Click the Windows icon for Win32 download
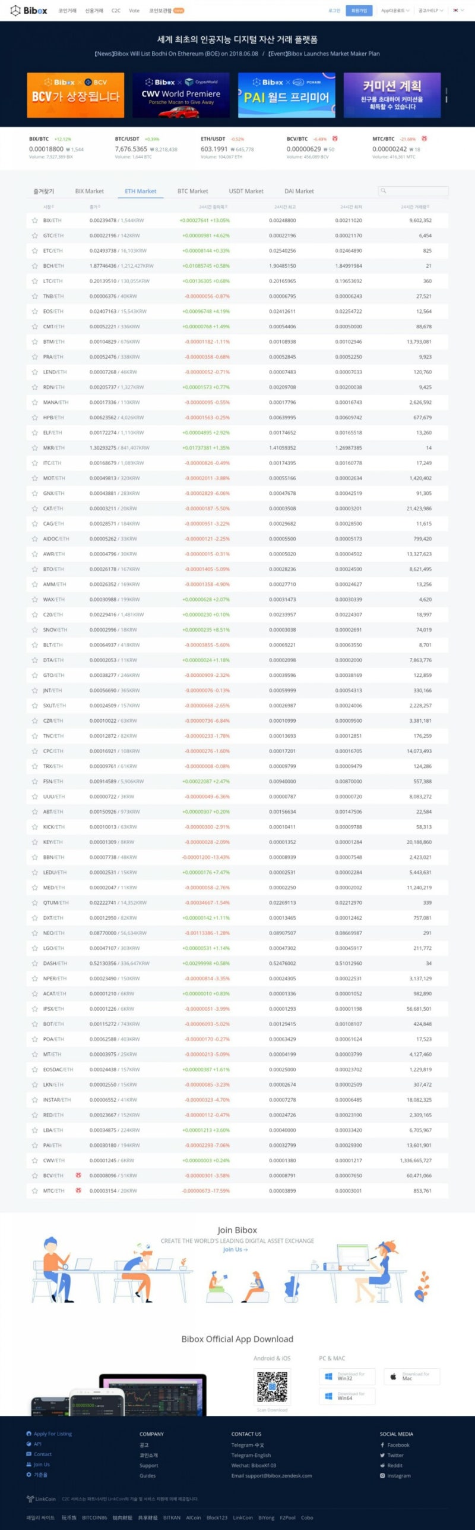The width and height of the screenshot is (475, 1530). point(327,1376)
